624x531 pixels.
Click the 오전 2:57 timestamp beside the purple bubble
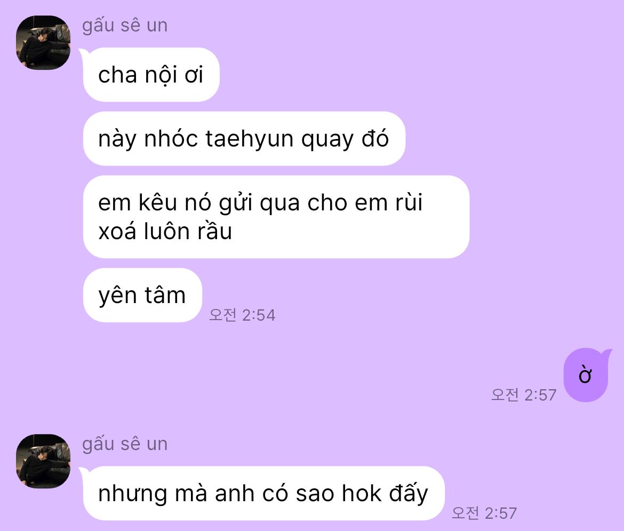click(x=524, y=395)
